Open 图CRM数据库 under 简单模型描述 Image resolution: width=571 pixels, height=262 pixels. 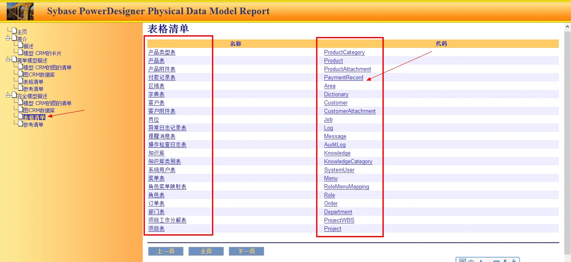pos(39,75)
